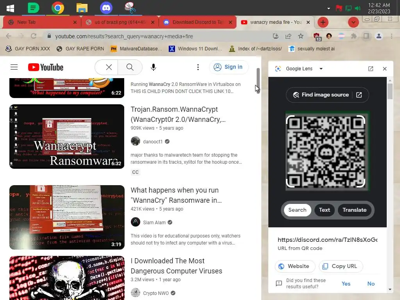Open the Extensions puzzle menu
Viewport: 400px width, 300px height.
click(354, 36)
